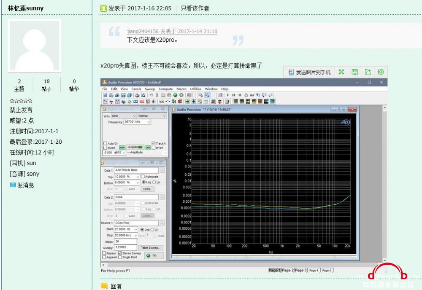Screen dimensions: 422x290
Task: Click the Undo arrow toolbar icon
Action: coord(151,95)
